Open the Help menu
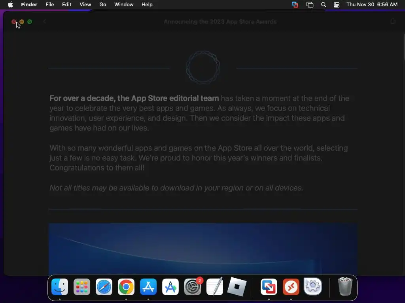The height and width of the screenshot is (303, 405). click(x=147, y=5)
